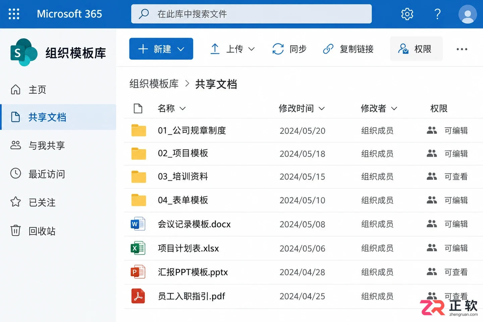The height and width of the screenshot is (322, 483).
Task: Expand the 修改者 column dropdown
Action: click(x=394, y=108)
